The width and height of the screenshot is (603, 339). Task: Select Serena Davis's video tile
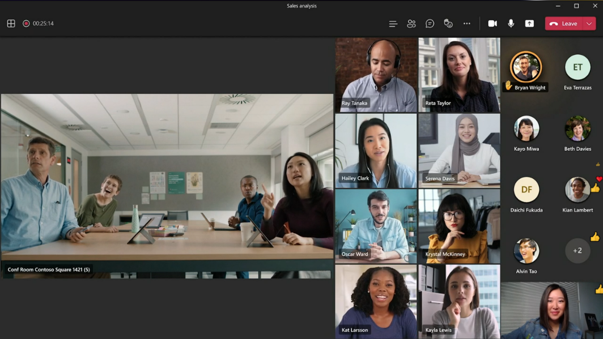point(459,151)
